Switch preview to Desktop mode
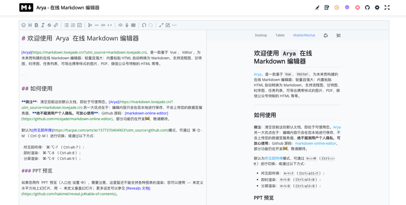406x205 pixels. [x=261, y=35]
